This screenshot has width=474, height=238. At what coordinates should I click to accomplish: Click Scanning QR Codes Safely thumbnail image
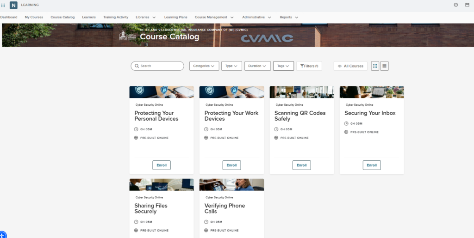(x=302, y=92)
